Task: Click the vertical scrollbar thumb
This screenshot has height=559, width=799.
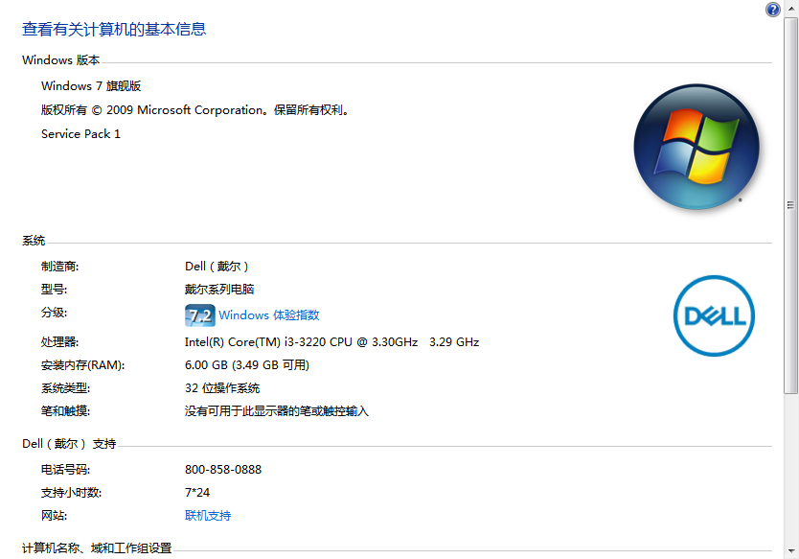Action: [x=791, y=205]
